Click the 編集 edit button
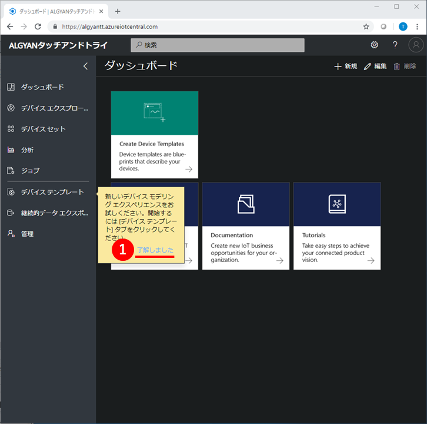 pyautogui.click(x=375, y=67)
